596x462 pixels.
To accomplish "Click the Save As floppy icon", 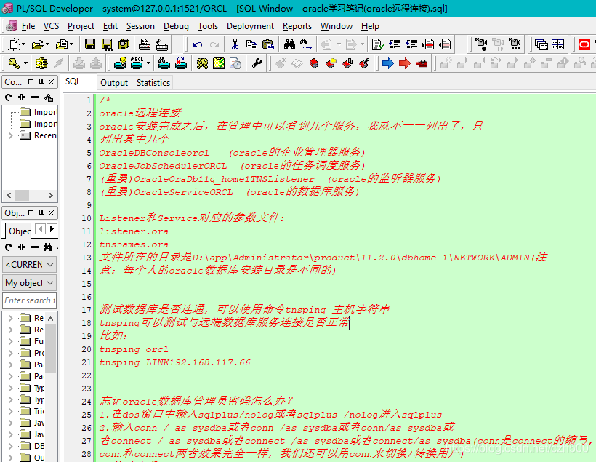I will [107, 44].
